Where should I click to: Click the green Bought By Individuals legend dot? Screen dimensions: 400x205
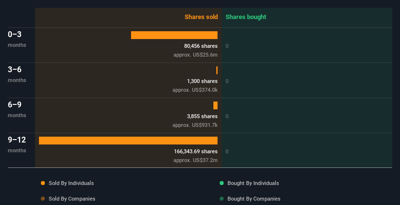click(x=222, y=183)
